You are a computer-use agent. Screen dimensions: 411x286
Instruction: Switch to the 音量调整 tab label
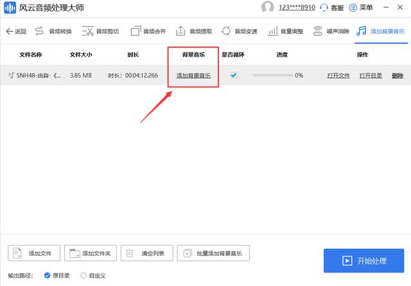click(292, 31)
